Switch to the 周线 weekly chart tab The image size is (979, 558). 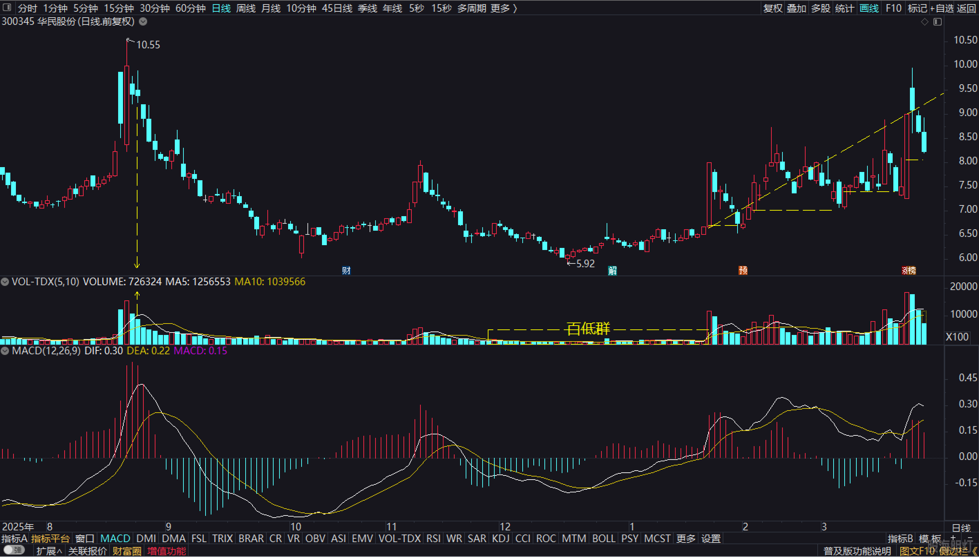[246, 8]
